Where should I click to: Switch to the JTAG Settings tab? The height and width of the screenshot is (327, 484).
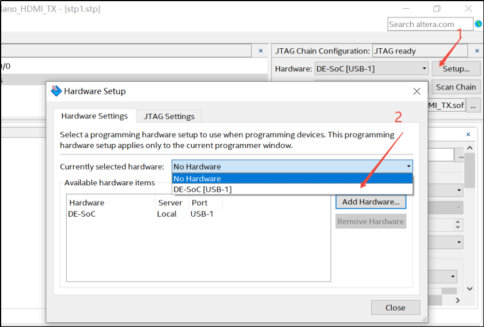[x=169, y=116]
